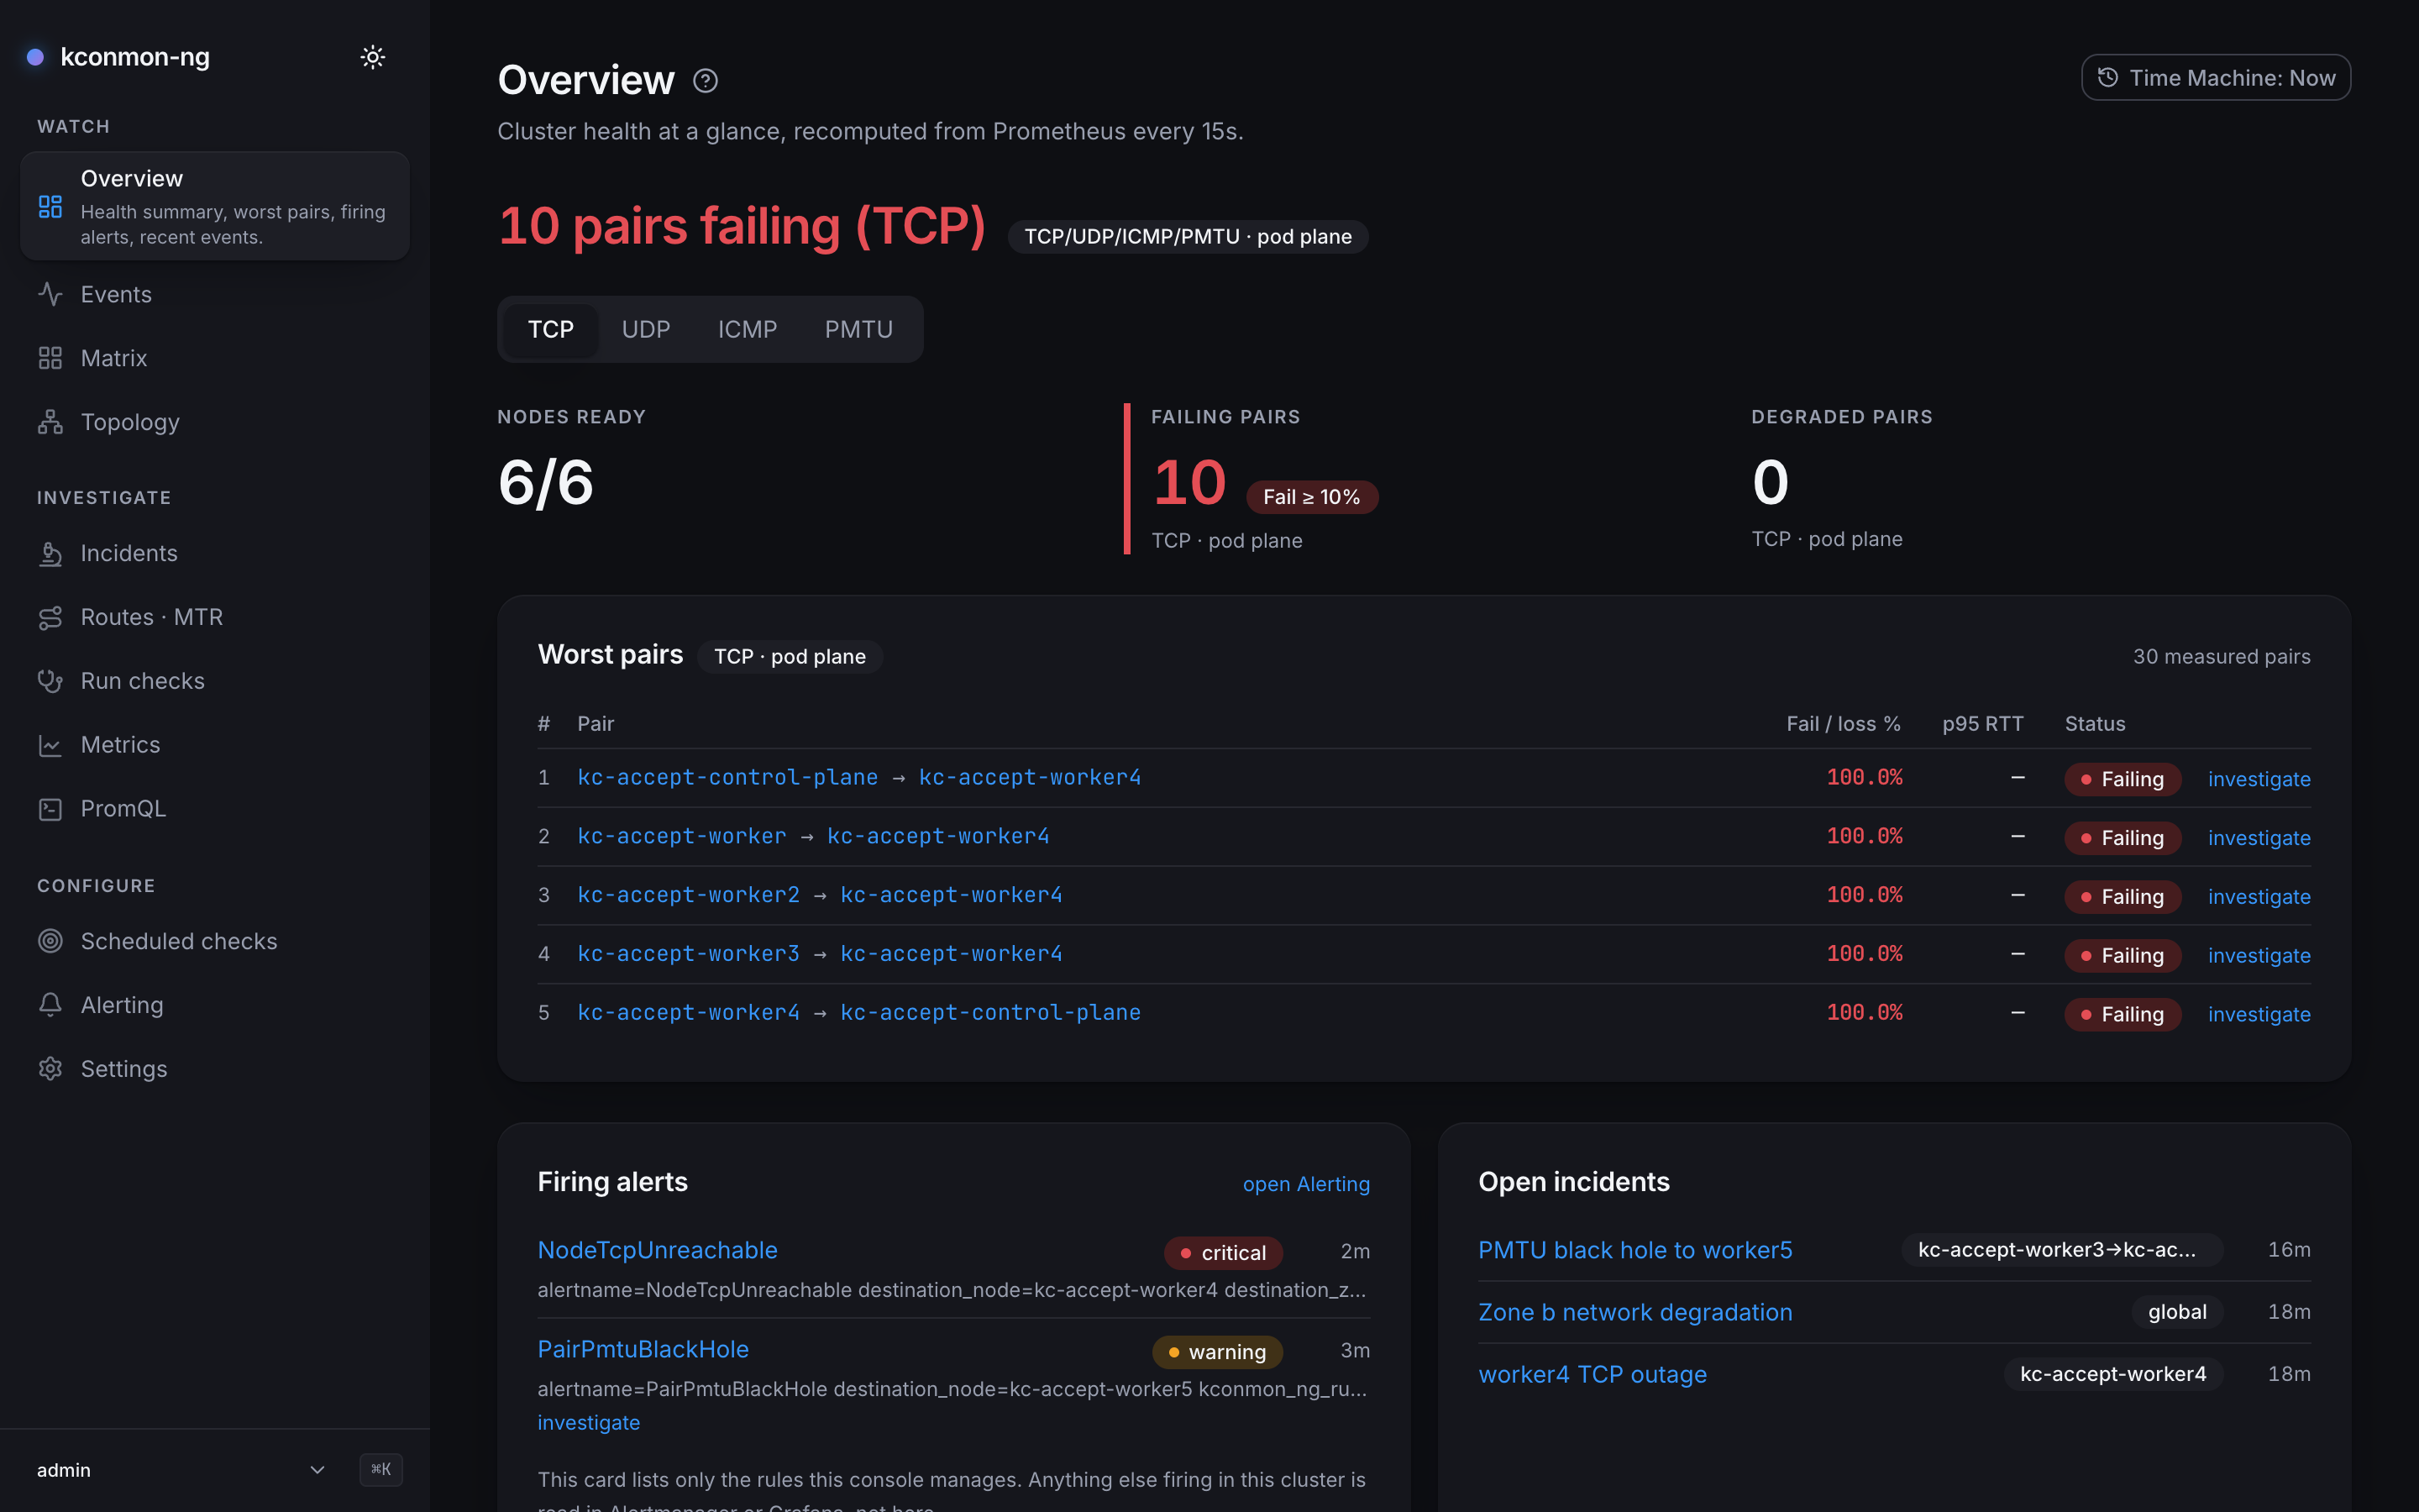Click the Scheduled checks target icon
Image resolution: width=2419 pixels, height=1512 pixels.
click(50, 941)
